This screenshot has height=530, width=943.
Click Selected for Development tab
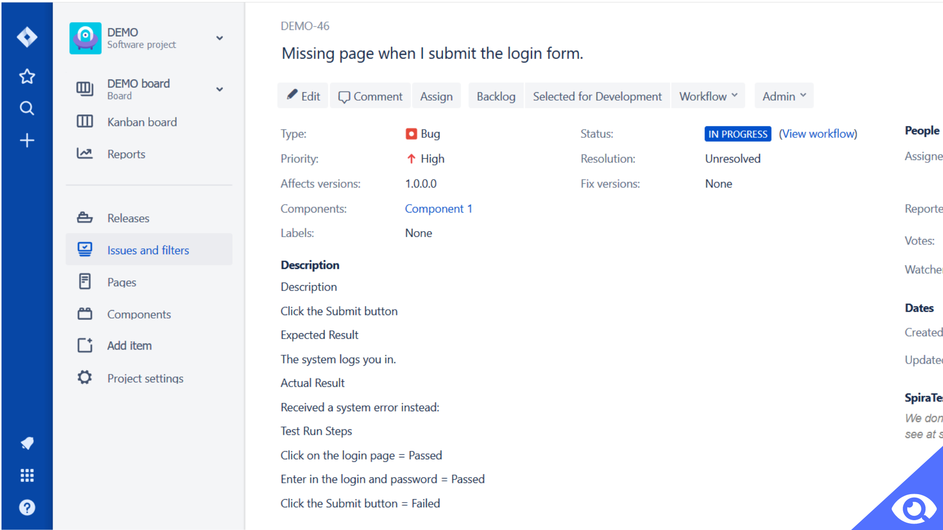tap(597, 96)
